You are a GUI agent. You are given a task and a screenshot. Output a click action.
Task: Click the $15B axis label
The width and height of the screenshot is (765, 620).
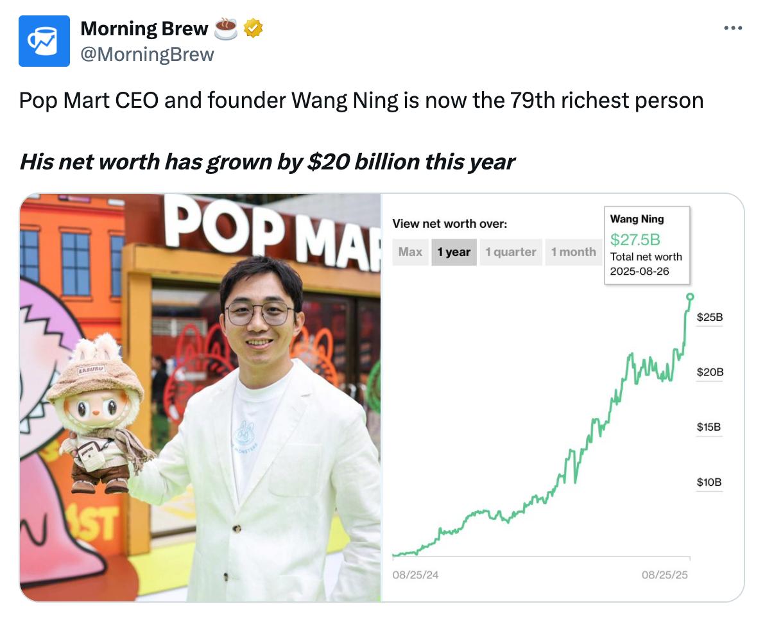709,427
